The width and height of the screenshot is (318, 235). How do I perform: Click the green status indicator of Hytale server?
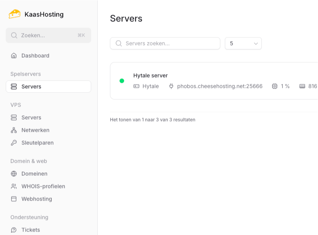(x=122, y=80)
